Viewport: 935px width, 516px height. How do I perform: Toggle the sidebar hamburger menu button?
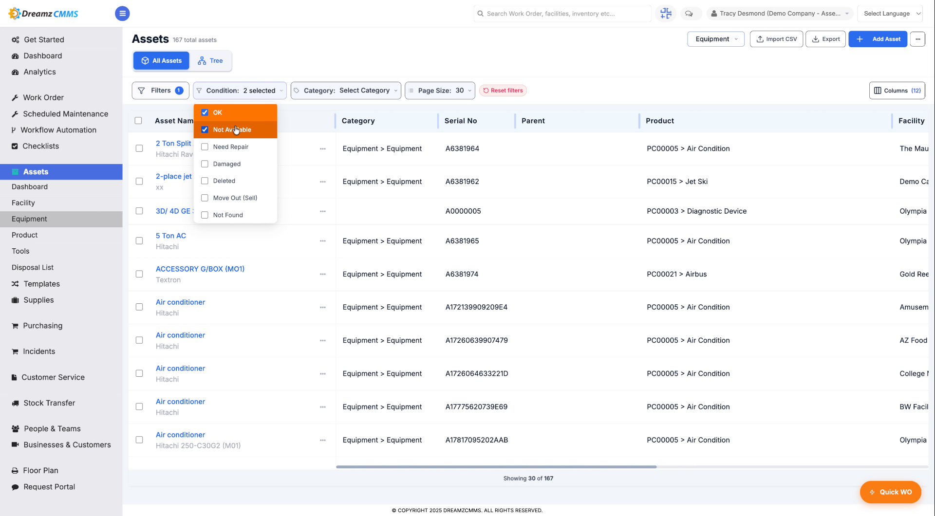(122, 14)
